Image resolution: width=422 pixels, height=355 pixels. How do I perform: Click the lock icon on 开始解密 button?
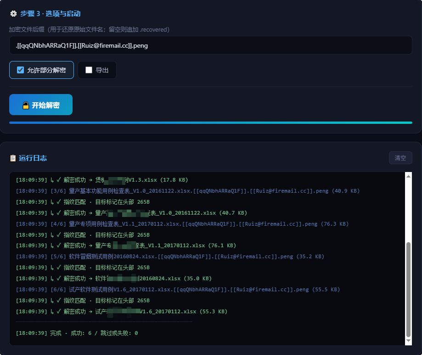26,105
